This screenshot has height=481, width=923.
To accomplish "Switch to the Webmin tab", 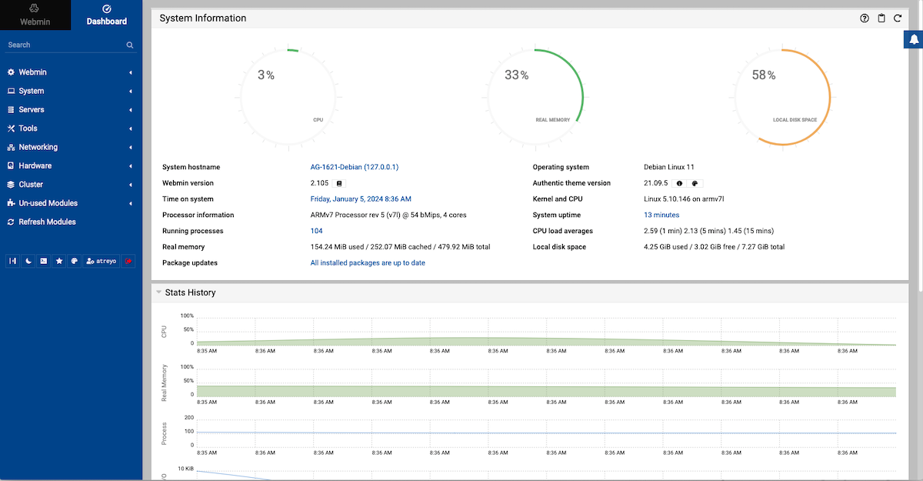I will (x=35, y=15).
